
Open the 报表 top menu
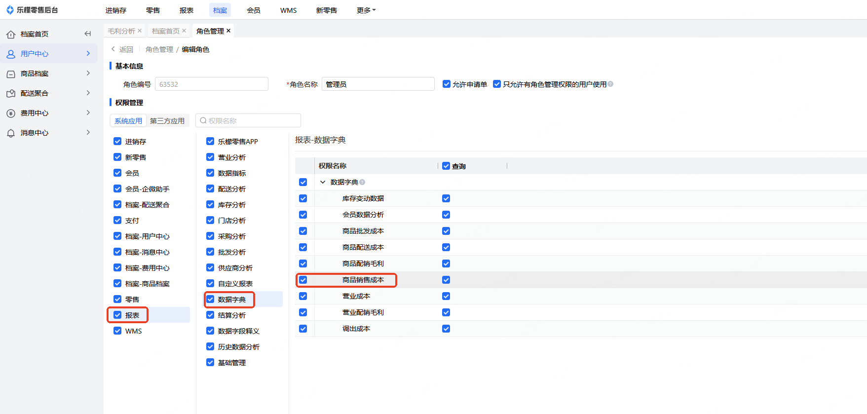187,10
